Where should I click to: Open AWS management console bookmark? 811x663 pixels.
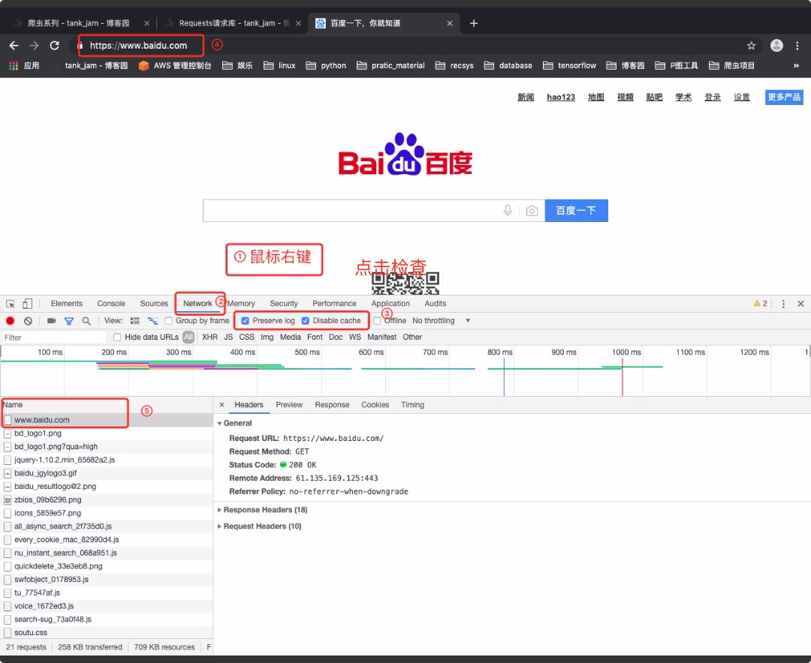point(175,66)
